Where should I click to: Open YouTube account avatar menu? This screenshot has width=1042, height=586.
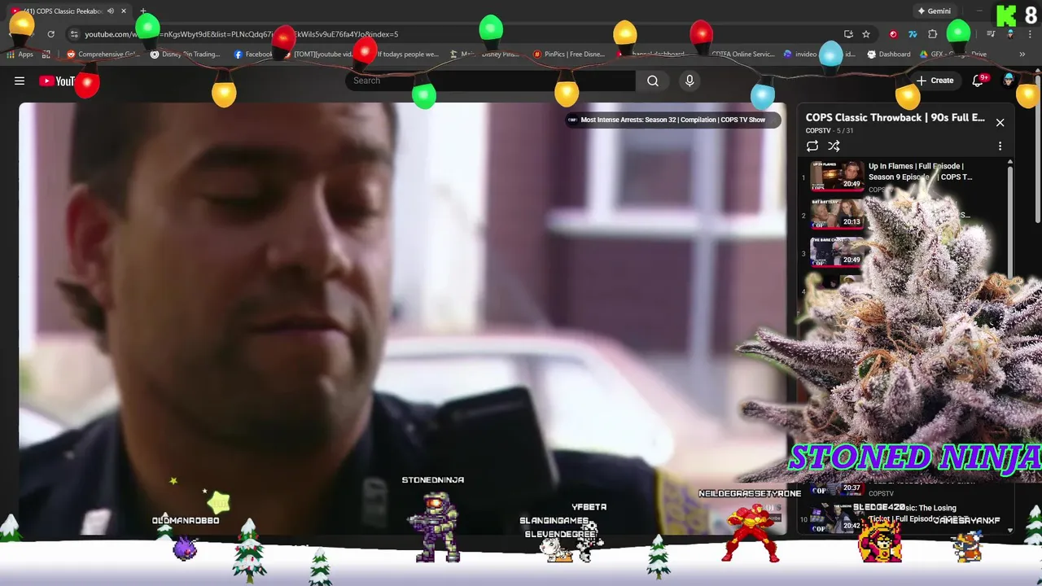pyautogui.click(x=1009, y=80)
